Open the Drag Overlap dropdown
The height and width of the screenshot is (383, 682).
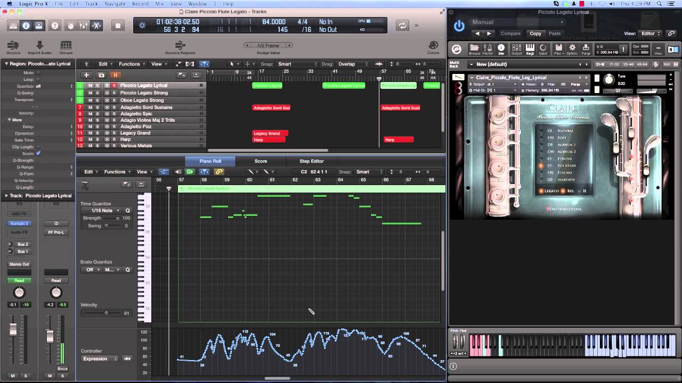353,64
